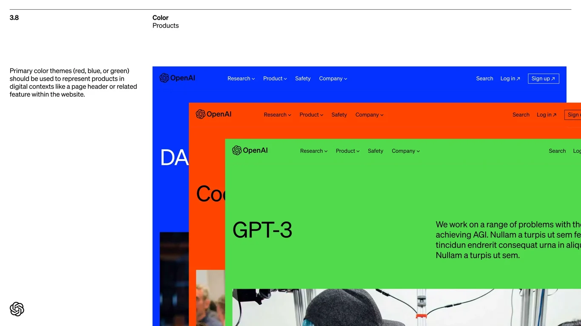Click the Sign up button in the blue header
581x326 pixels.
544,79
